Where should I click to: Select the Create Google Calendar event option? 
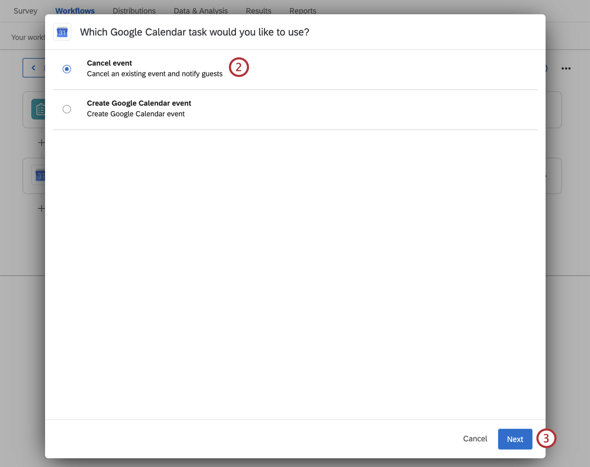[67, 109]
